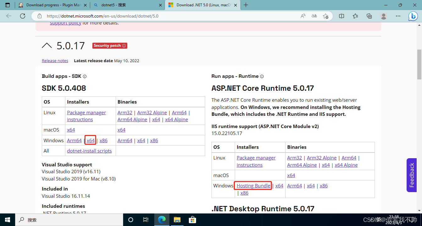Open the Release notes link
This screenshot has height=226, width=422.
[x=55, y=61]
